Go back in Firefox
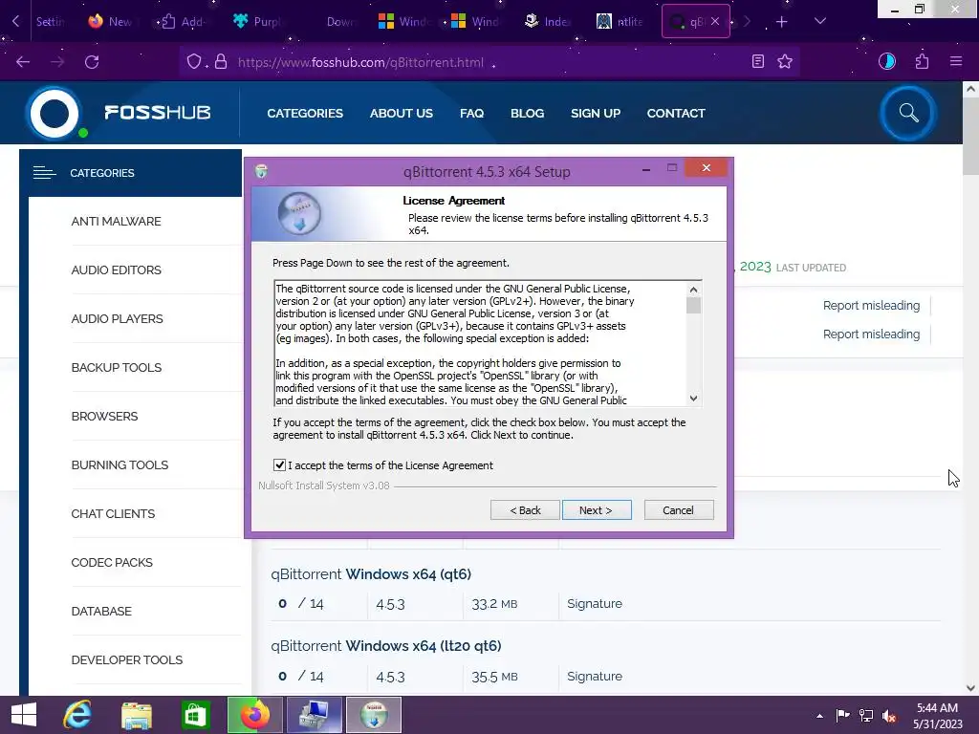Image resolution: width=979 pixels, height=734 pixels. 23,62
